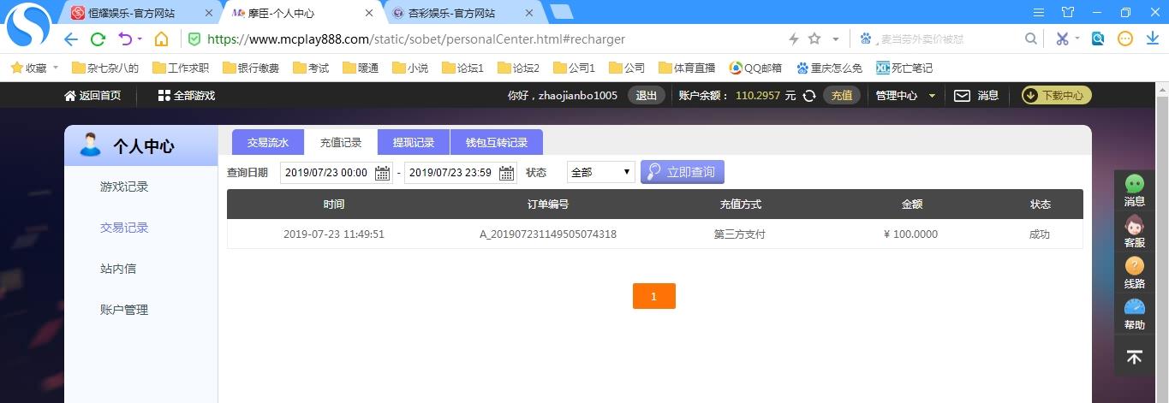Viewport: 1169px width, 403px height.
Task: Open the 体育直播 bookmark folder
Action: (688, 68)
